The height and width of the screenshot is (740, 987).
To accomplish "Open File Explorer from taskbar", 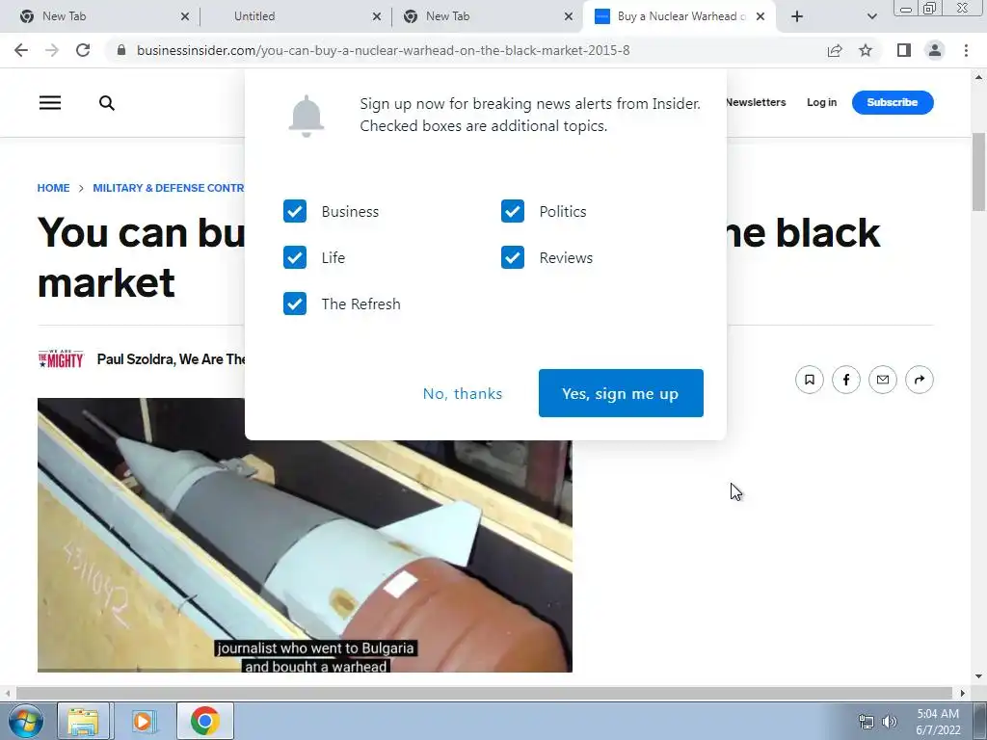I will (84, 721).
